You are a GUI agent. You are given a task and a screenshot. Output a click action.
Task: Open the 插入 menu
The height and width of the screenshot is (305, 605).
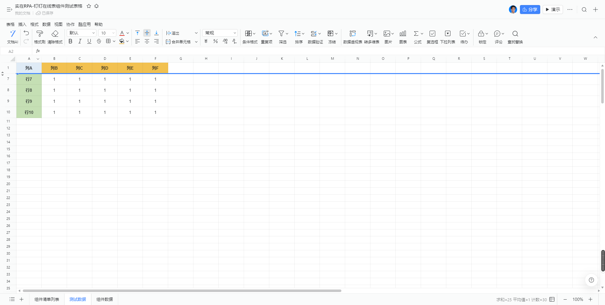tap(22, 24)
